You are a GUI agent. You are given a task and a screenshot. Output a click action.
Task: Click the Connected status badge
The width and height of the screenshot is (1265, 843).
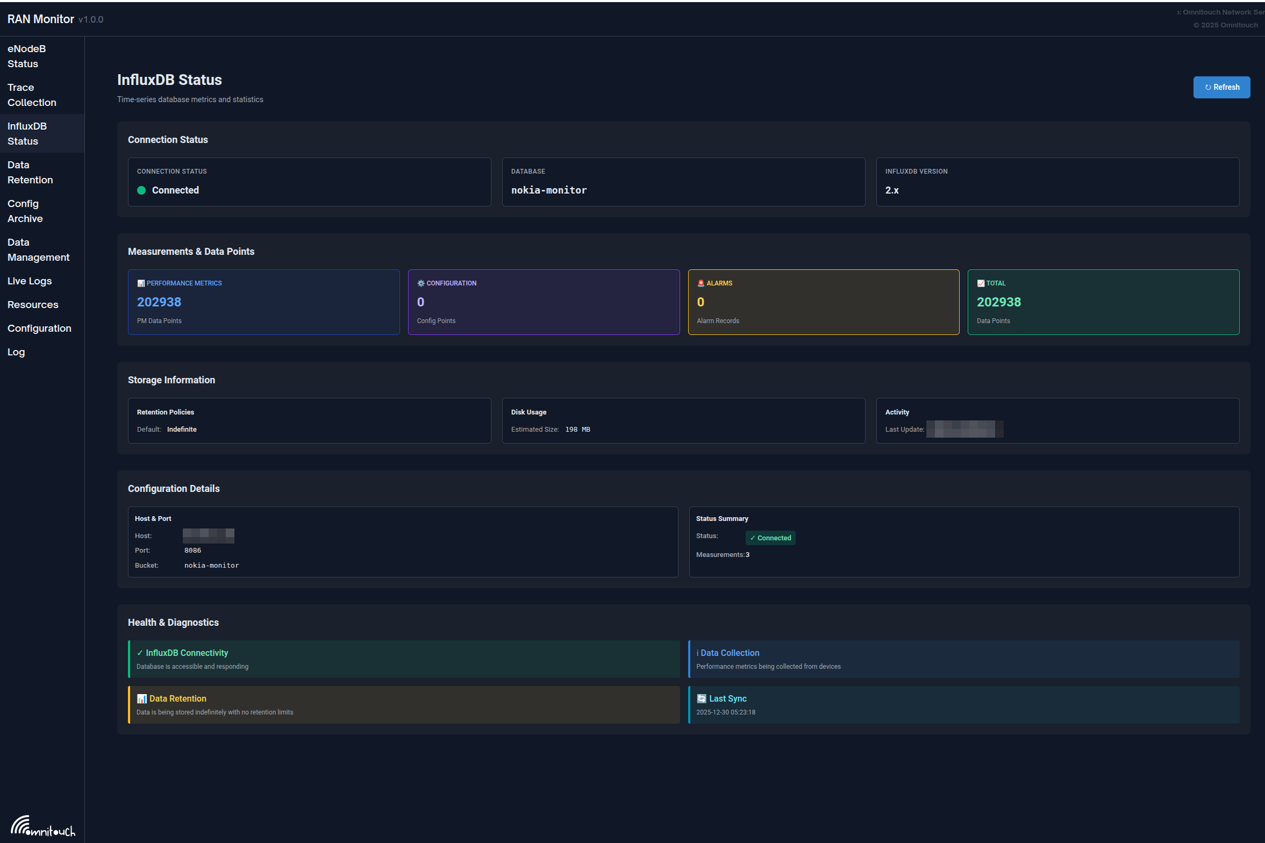pos(770,538)
